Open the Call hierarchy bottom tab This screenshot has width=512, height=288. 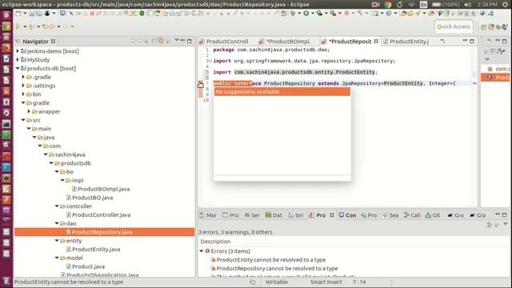[x=412, y=215]
